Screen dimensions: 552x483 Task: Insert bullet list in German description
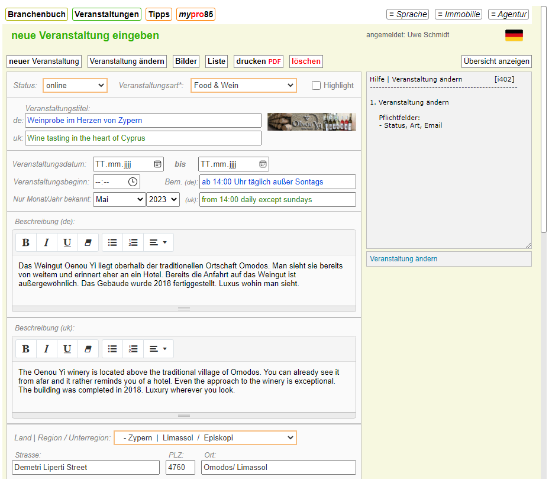point(112,242)
